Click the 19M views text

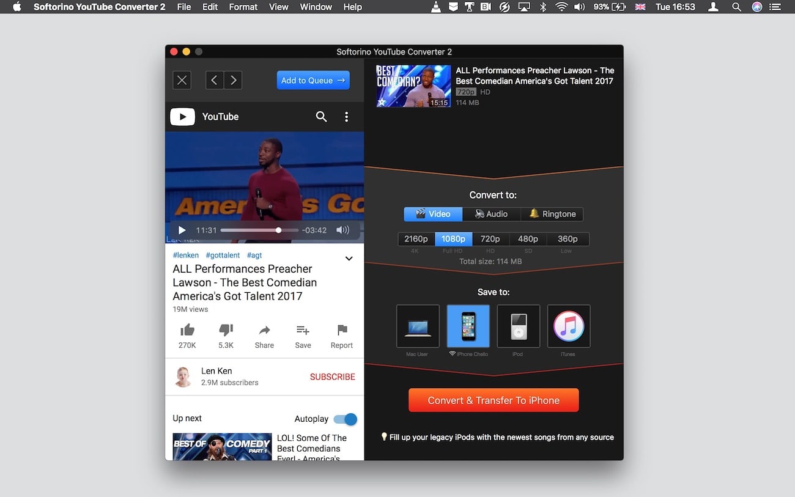[x=190, y=309]
